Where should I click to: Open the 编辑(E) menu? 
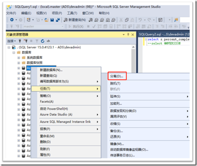click(x=26, y=13)
